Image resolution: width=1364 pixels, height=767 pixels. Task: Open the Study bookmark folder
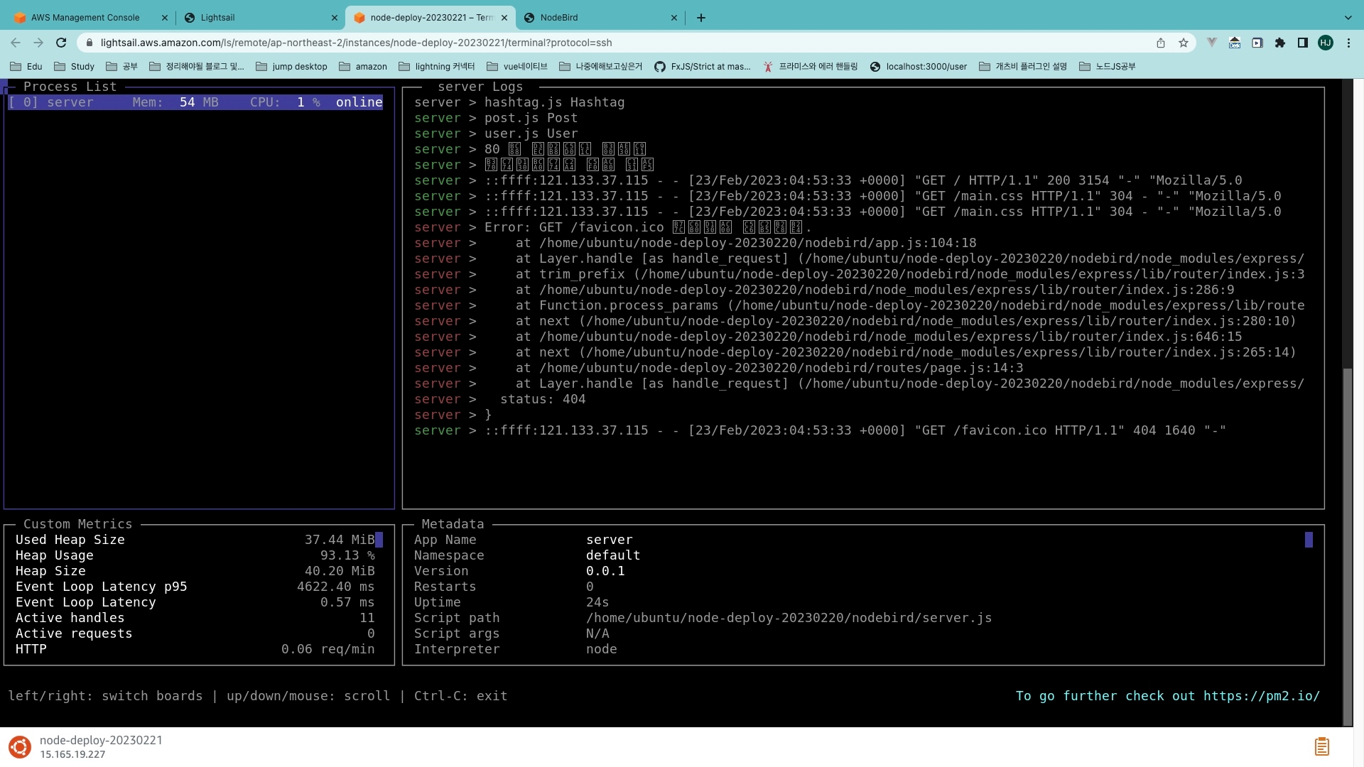[x=74, y=66]
